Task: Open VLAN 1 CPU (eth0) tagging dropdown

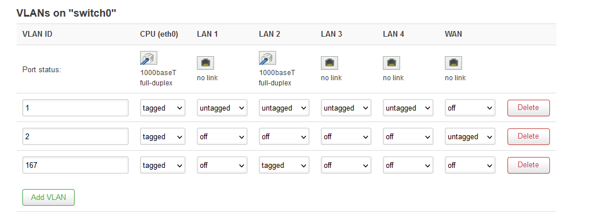Action: coord(162,108)
